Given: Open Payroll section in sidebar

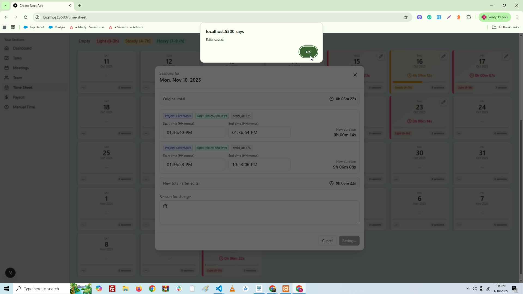Looking at the screenshot, I should [x=19, y=97].
